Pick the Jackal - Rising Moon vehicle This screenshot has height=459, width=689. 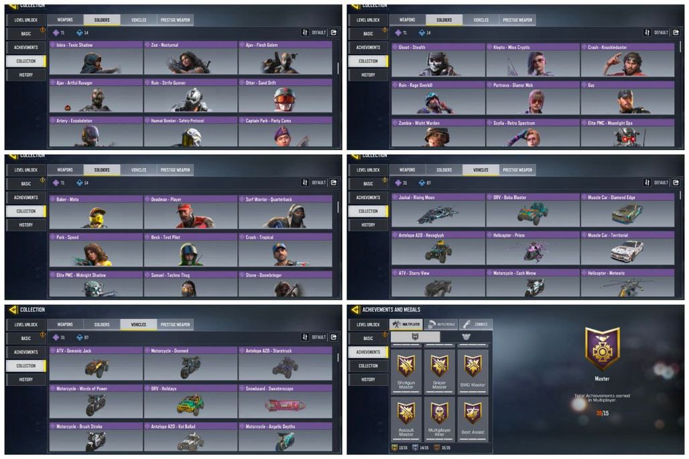point(438,210)
